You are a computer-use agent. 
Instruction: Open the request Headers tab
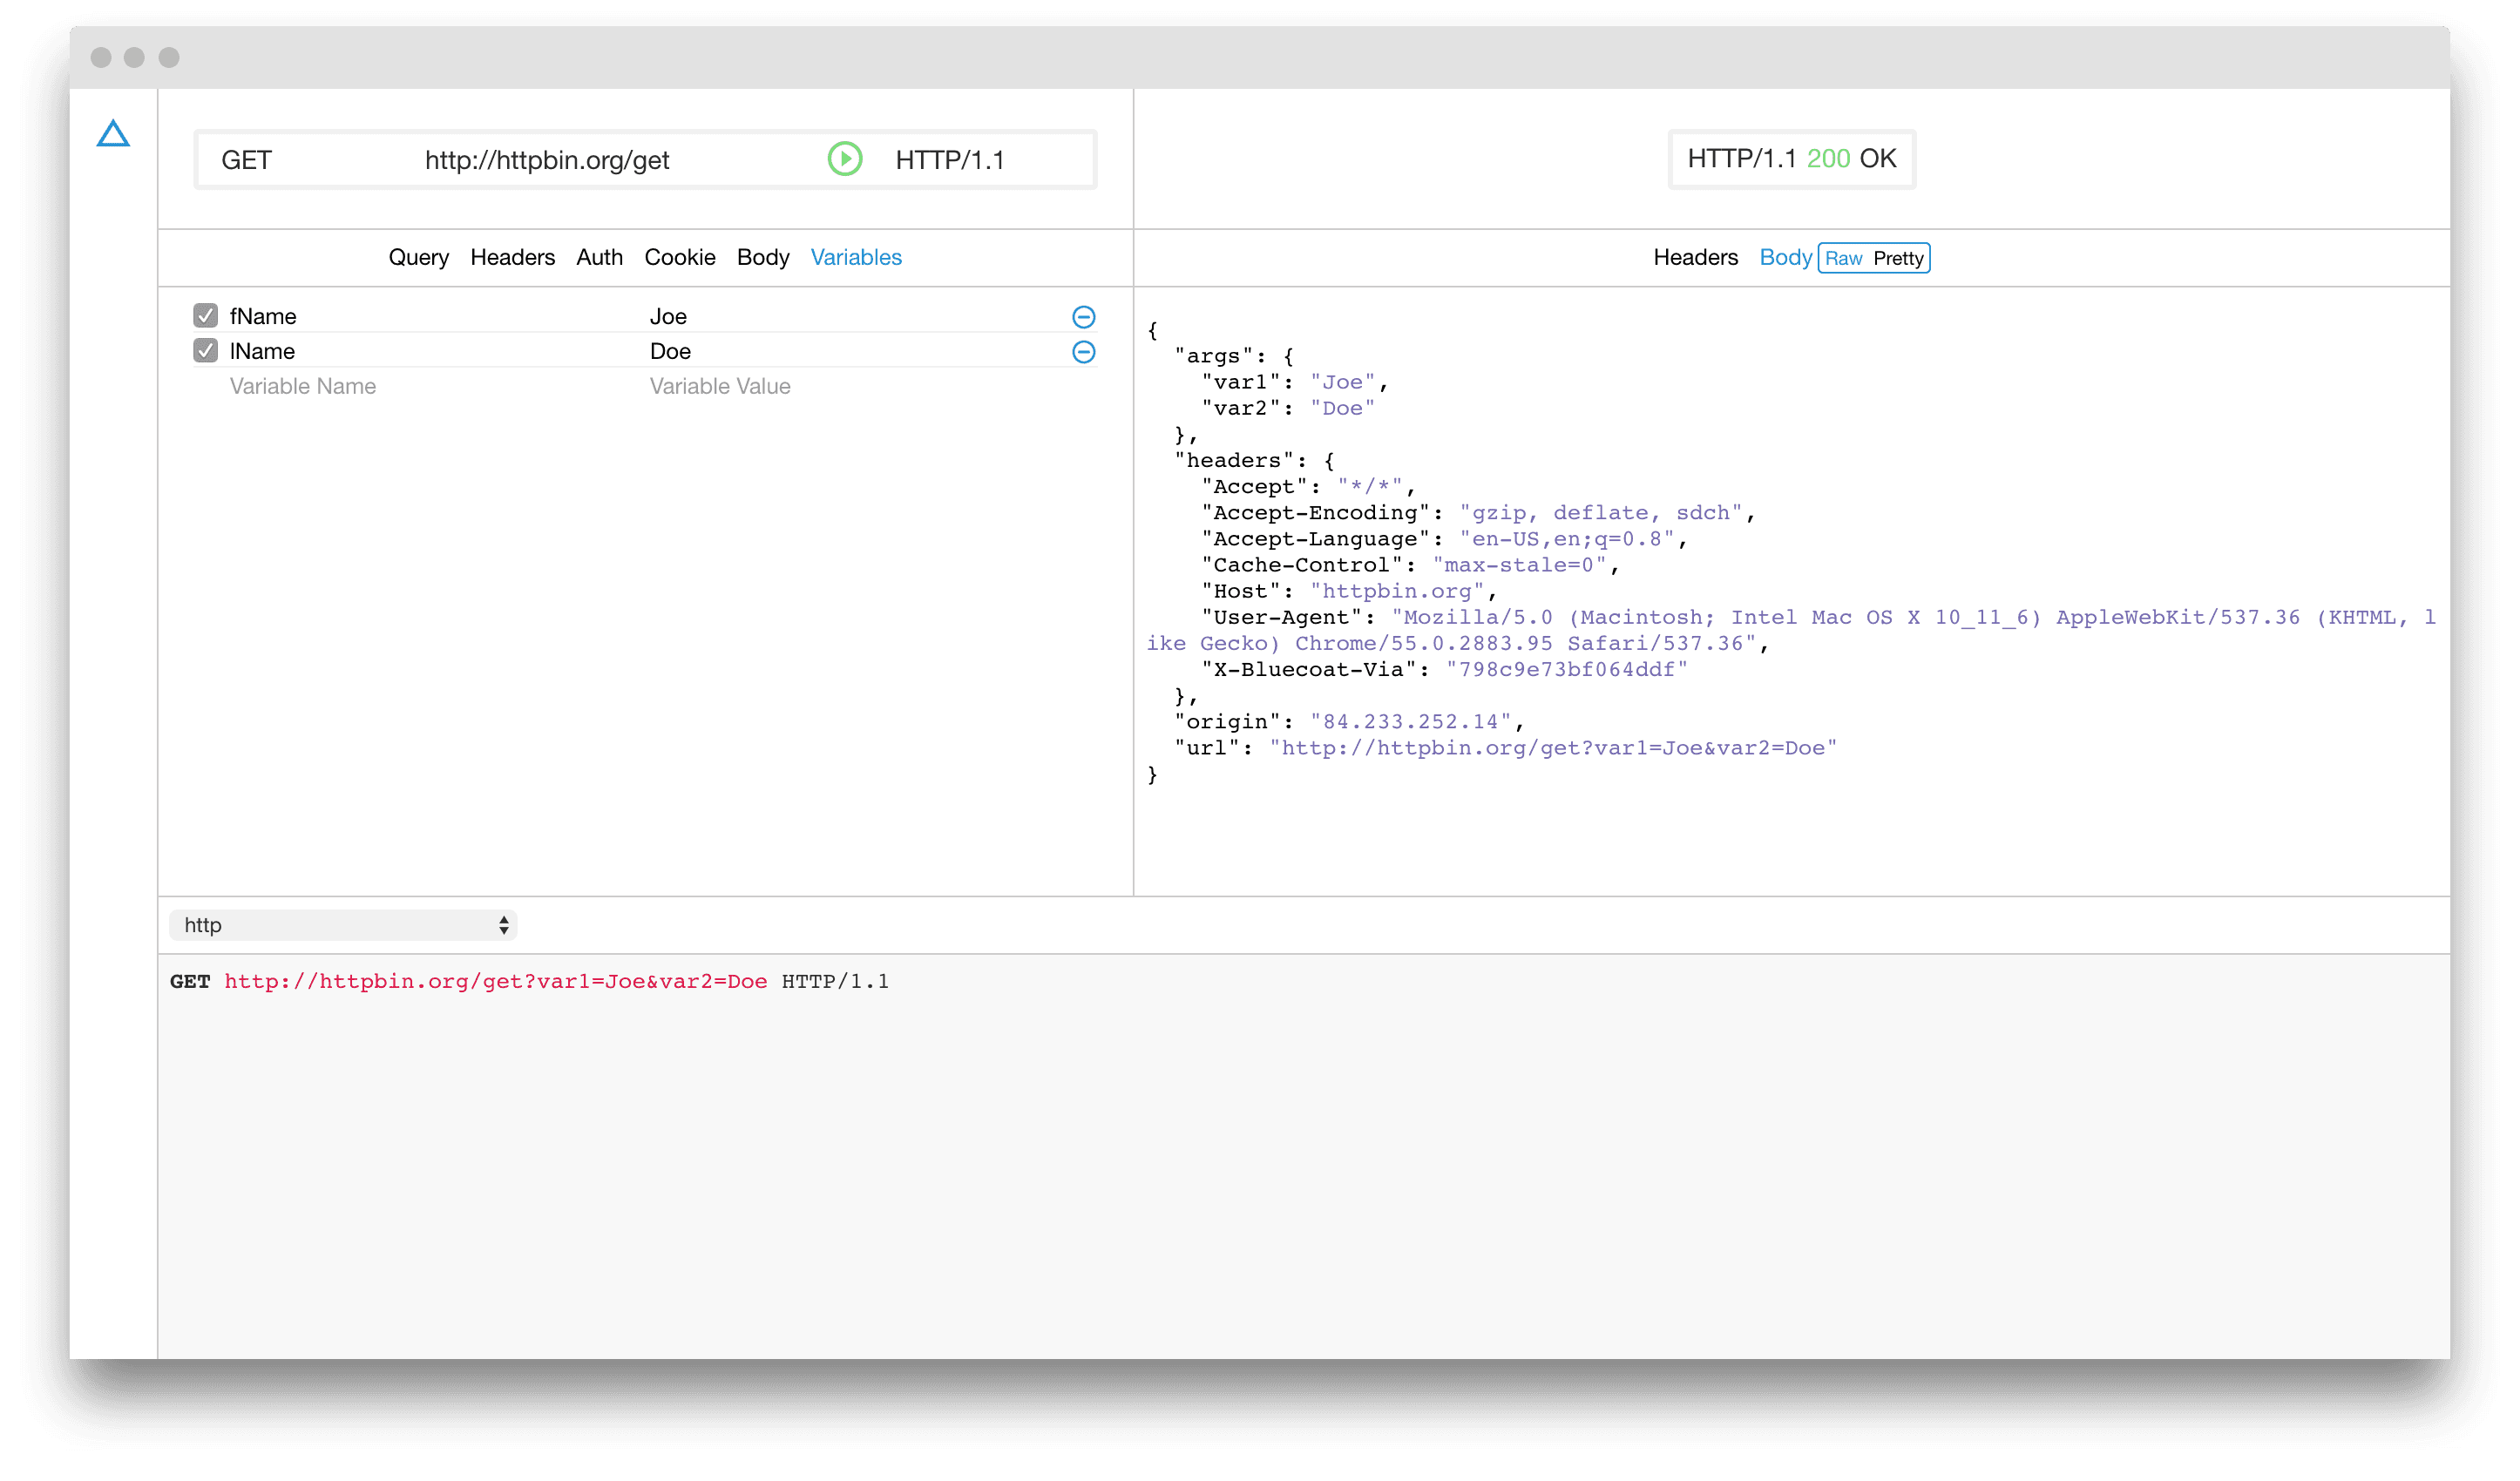click(512, 257)
